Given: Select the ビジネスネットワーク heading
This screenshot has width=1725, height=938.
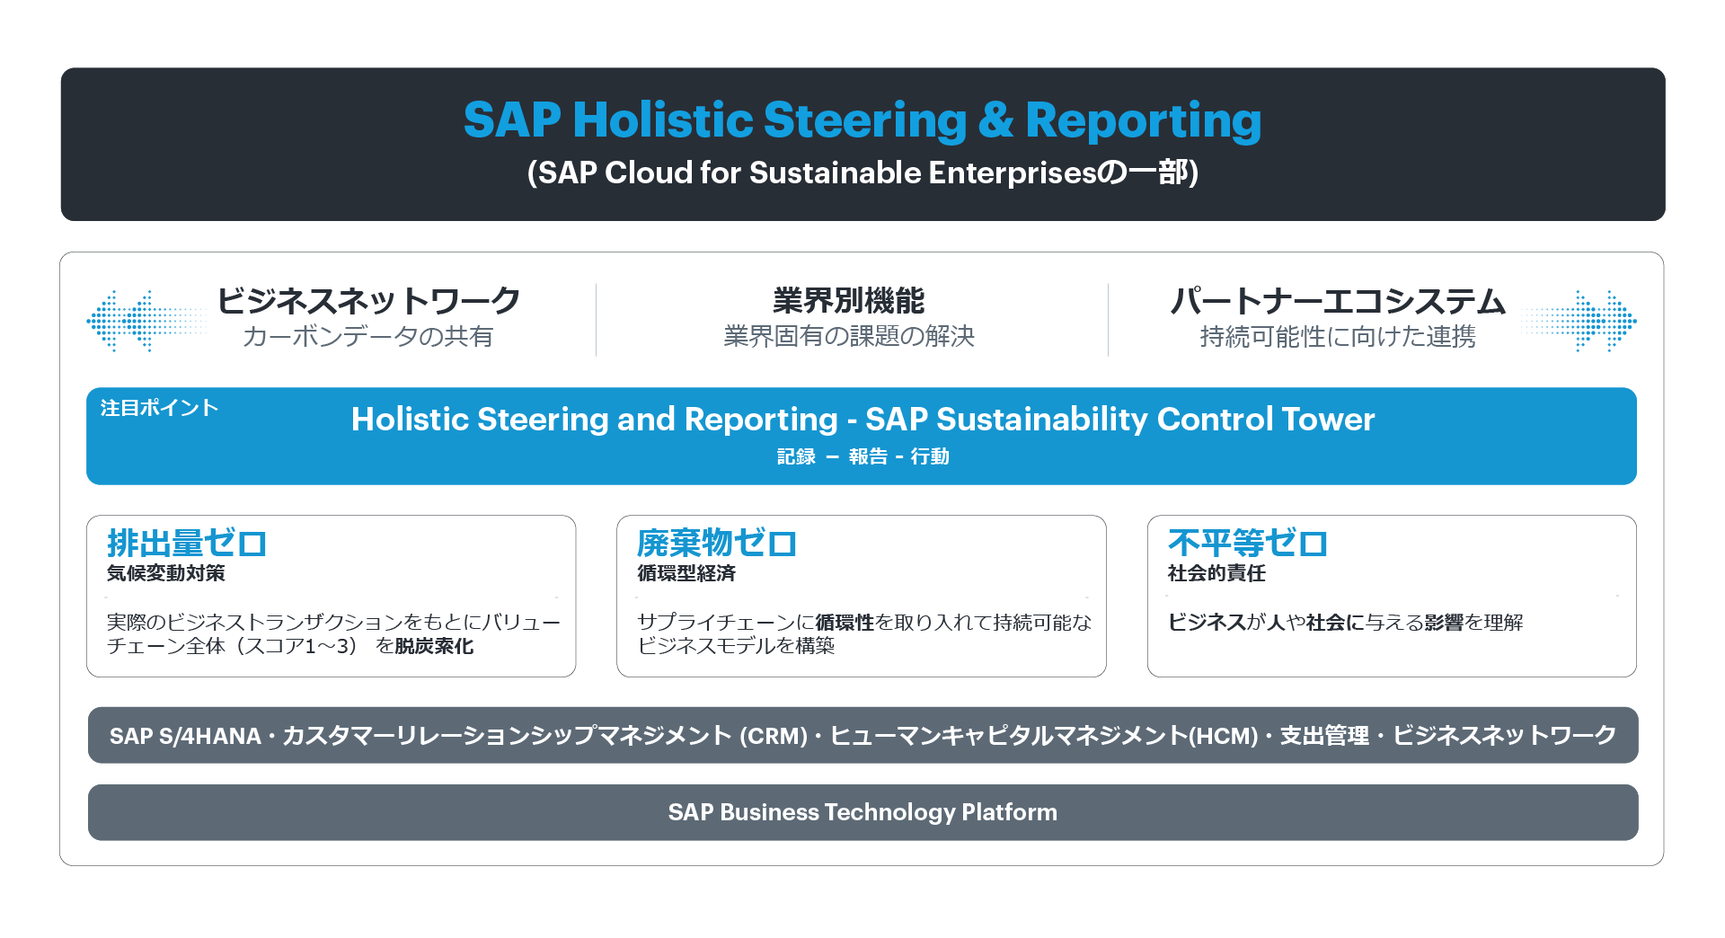Looking at the screenshot, I should click(368, 300).
